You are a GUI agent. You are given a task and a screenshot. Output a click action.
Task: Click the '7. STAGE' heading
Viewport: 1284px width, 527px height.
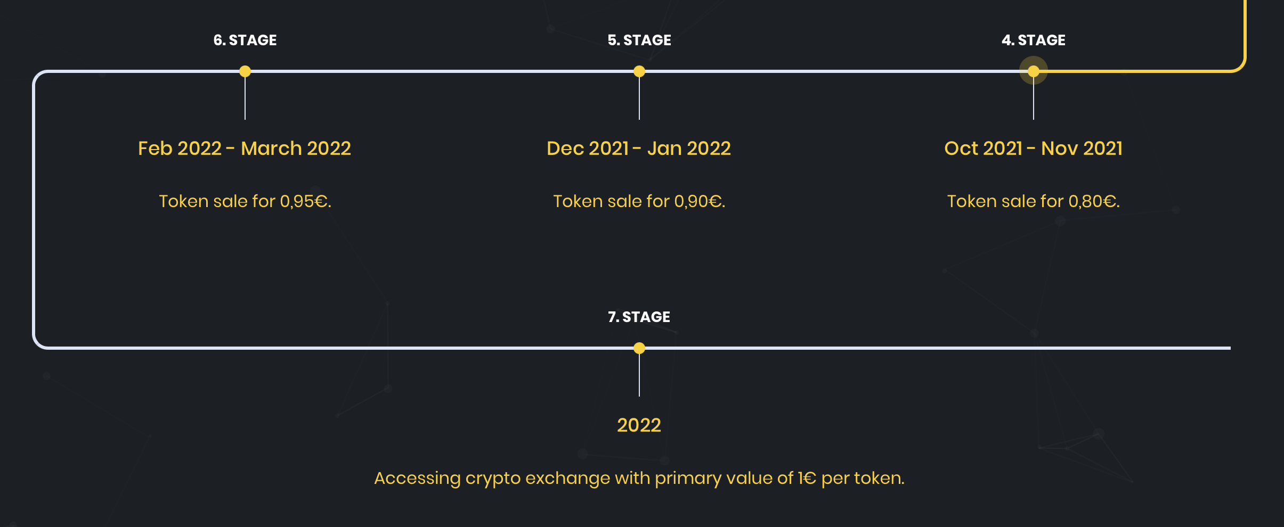click(639, 317)
